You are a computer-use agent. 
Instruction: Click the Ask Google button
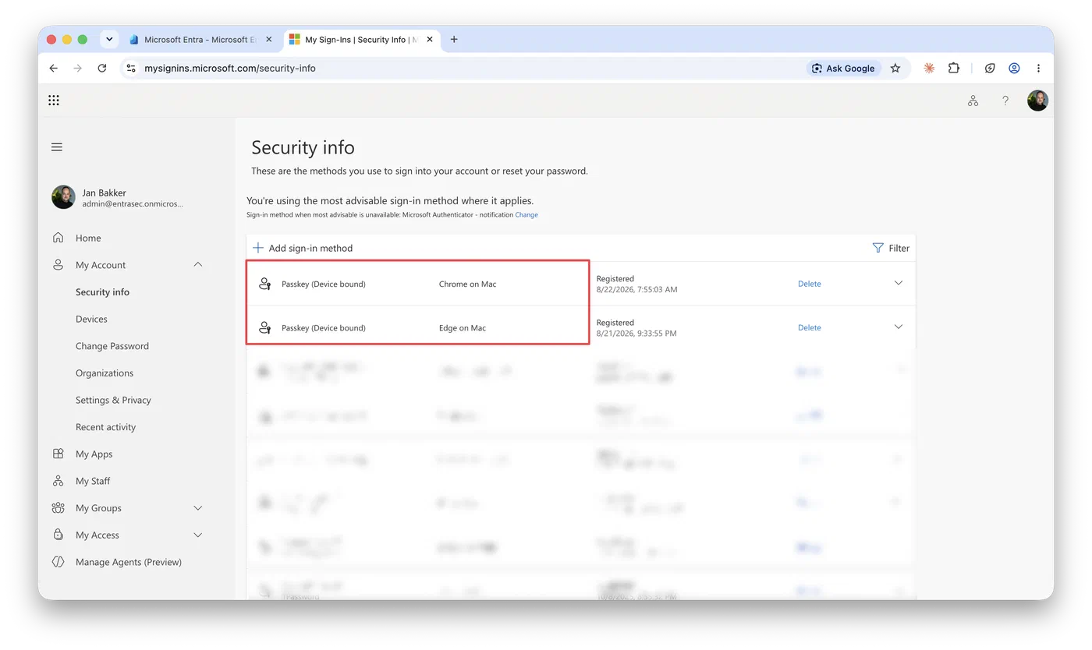(x=843, y=68)
